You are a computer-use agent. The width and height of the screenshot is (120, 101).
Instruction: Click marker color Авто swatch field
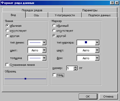click(x=86, y=50)
